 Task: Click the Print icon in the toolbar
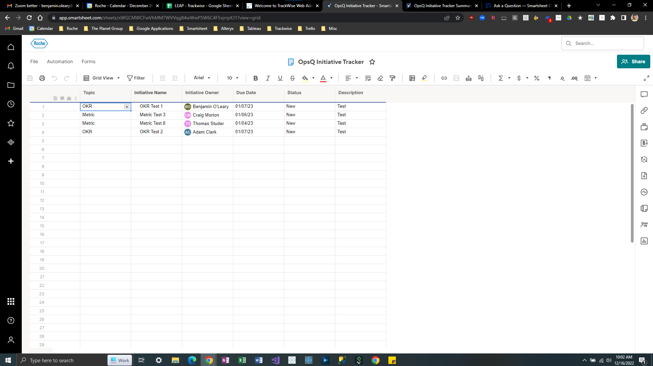42,78
